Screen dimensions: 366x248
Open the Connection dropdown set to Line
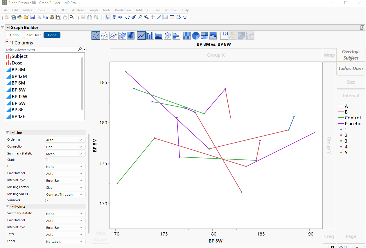tap(65, 147)
